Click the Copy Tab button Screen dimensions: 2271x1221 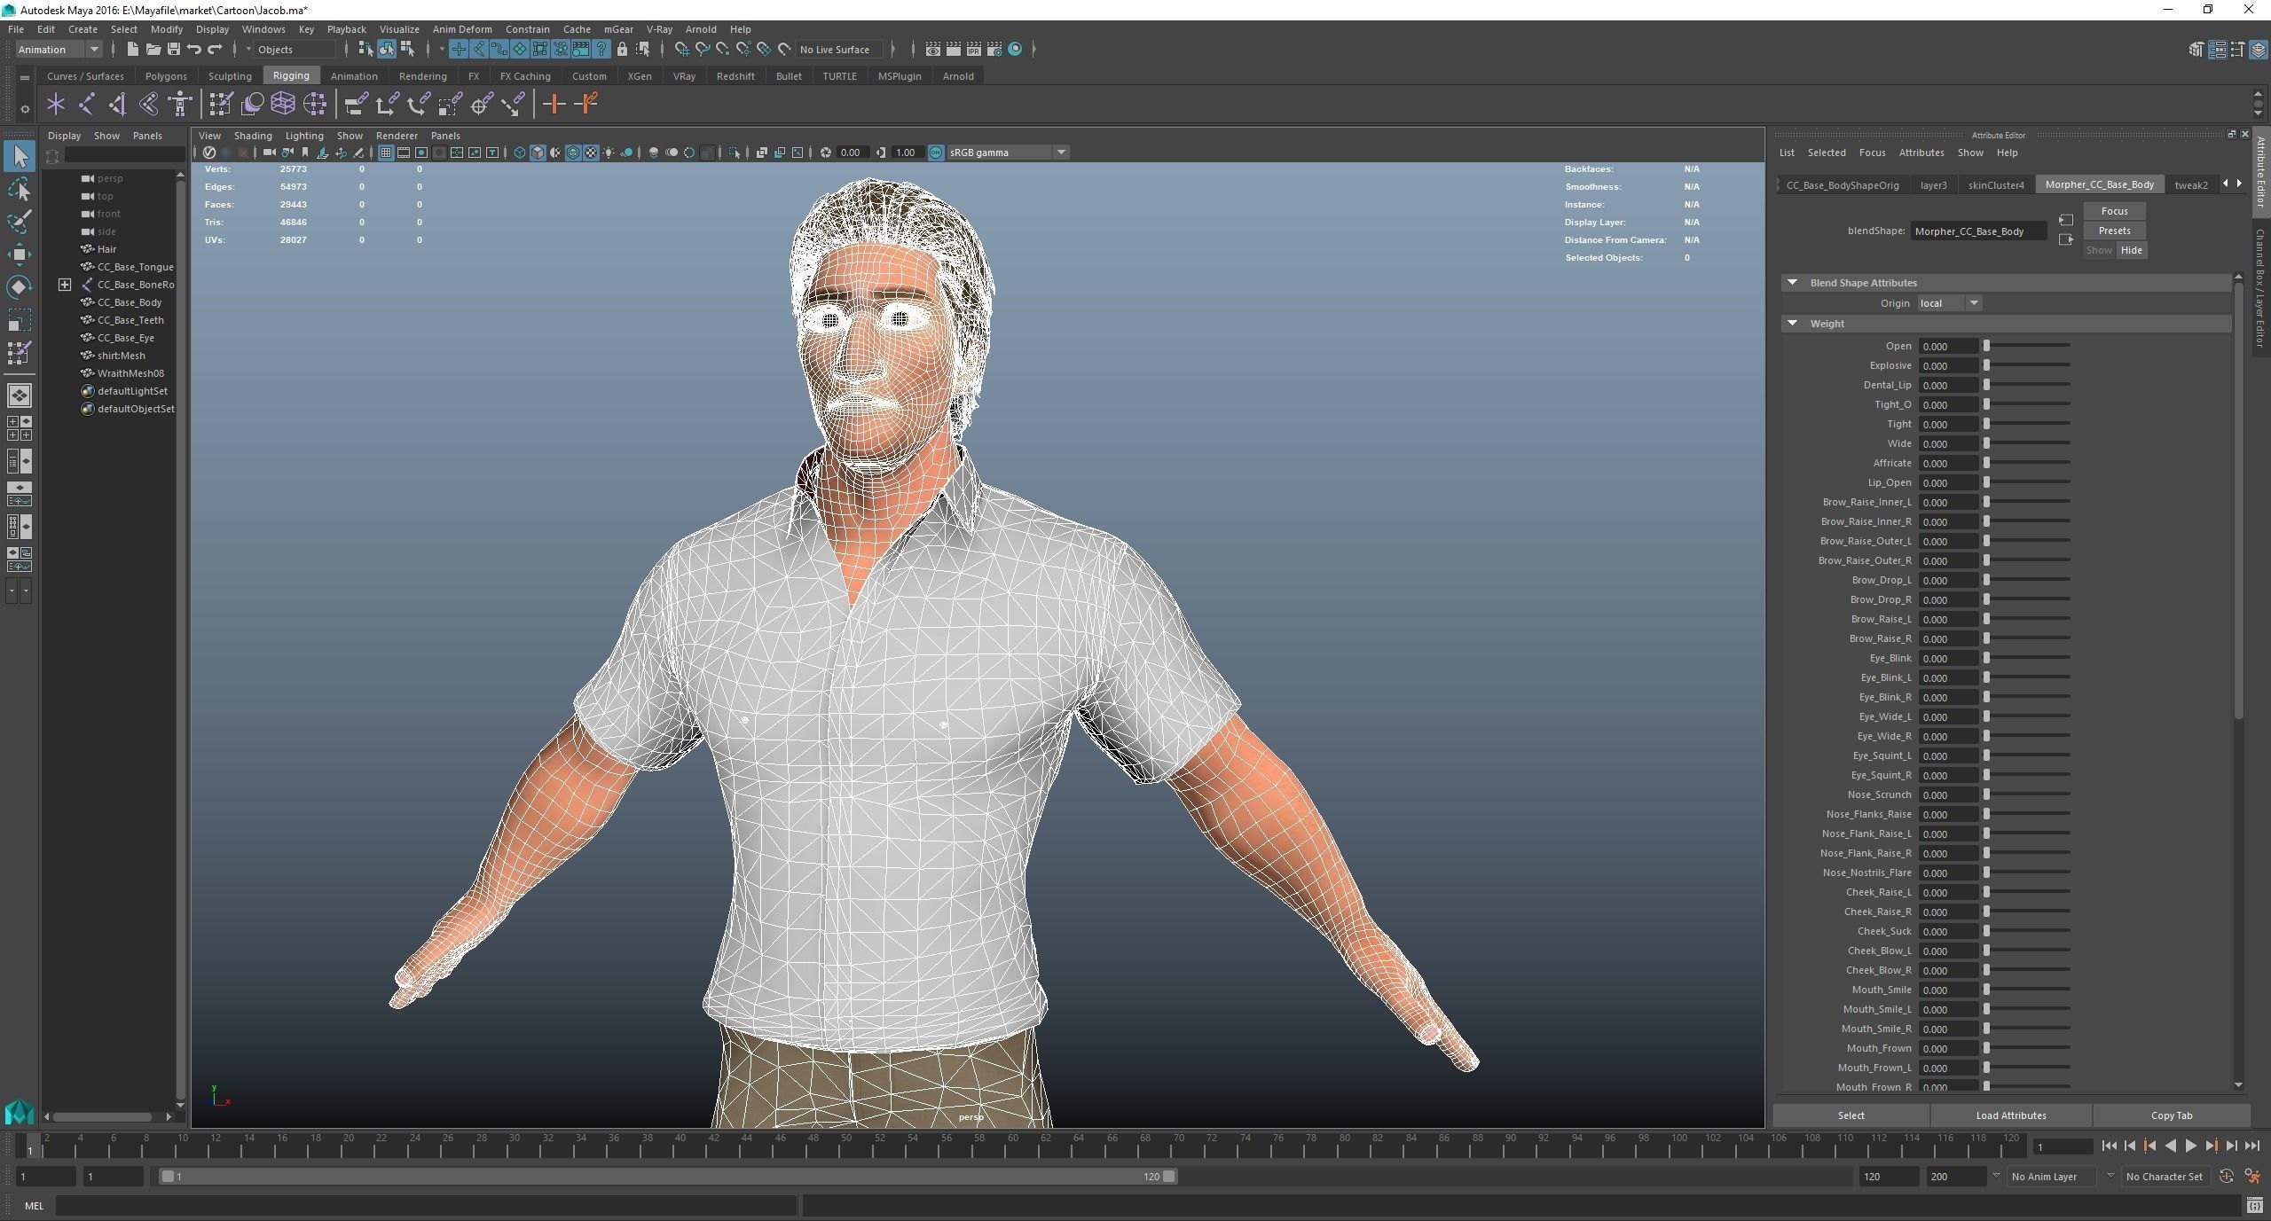[x=2171, y=1115]
